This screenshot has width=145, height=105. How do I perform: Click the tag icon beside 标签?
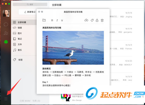coord(14,60)
